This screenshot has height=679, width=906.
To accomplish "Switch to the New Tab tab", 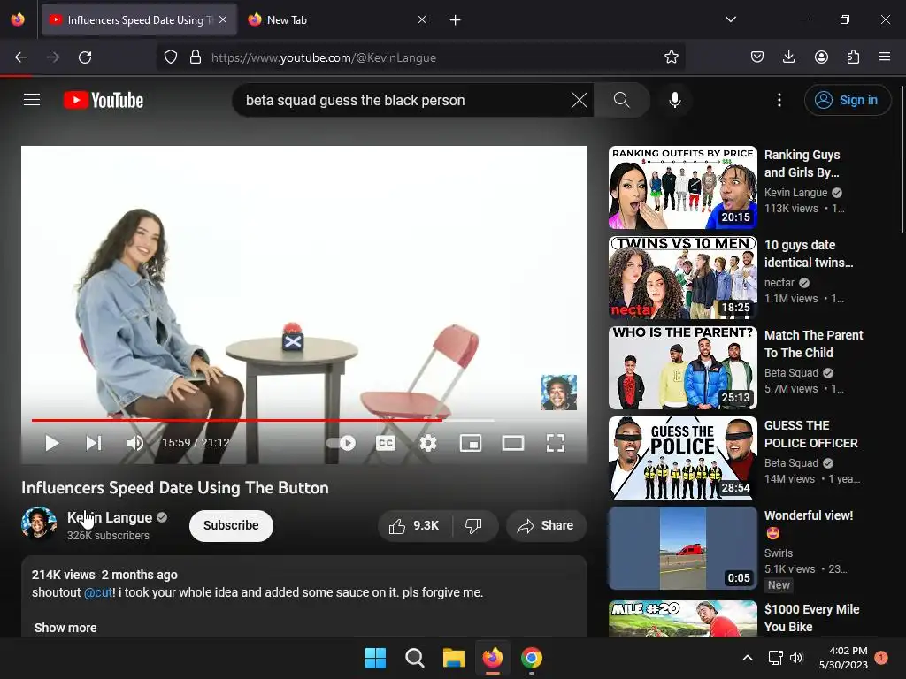I will tap(338, 20).
